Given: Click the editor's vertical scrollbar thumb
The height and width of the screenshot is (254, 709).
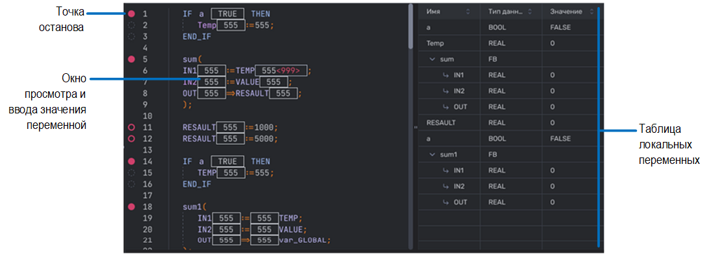Looking at the screenshot, I should click(x=410, y=26).
